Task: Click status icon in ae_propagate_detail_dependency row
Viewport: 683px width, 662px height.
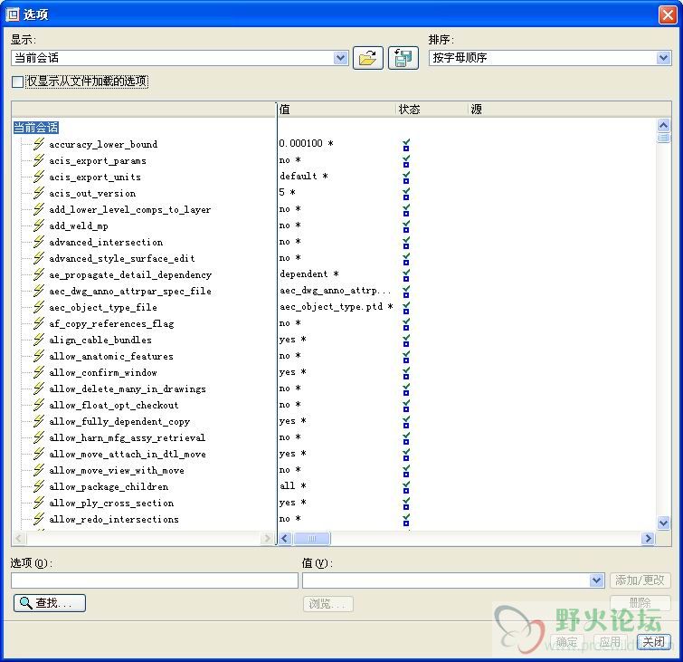Action: [406, 275]
